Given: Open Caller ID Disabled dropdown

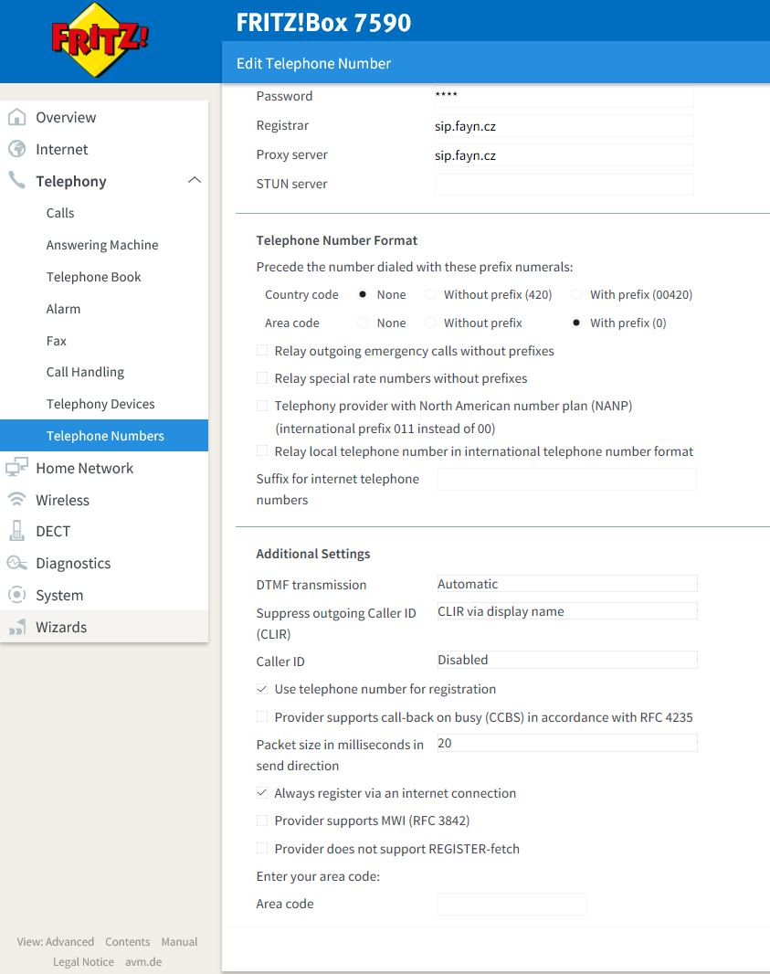Looking at the screenshot, I should (567, 660).
